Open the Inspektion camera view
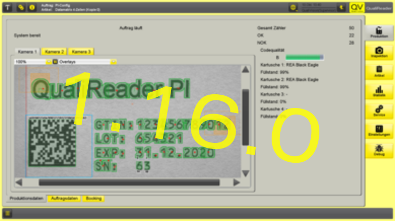The width and height of the screenshot is (395, 221). coord(379,52)
